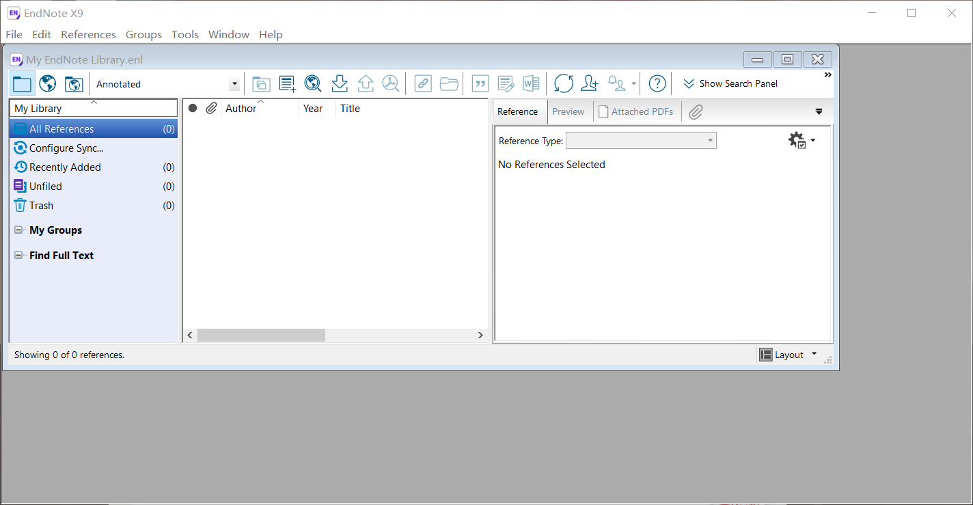Click right arrow of horizontal scrollbar
The height and width of the screenshot is (505, 973).
point(480,336)
